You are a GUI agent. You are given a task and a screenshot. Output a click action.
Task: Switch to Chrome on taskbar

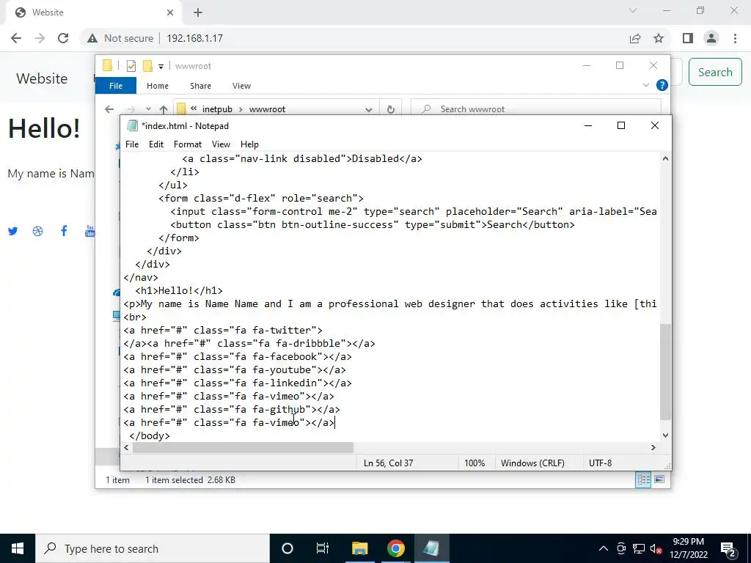(395, 548)
